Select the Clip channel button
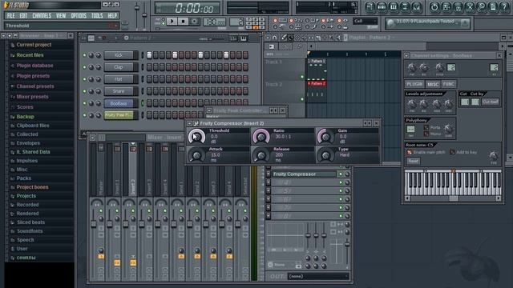Screen dimensions: 513x288 [x=119, y=67]
